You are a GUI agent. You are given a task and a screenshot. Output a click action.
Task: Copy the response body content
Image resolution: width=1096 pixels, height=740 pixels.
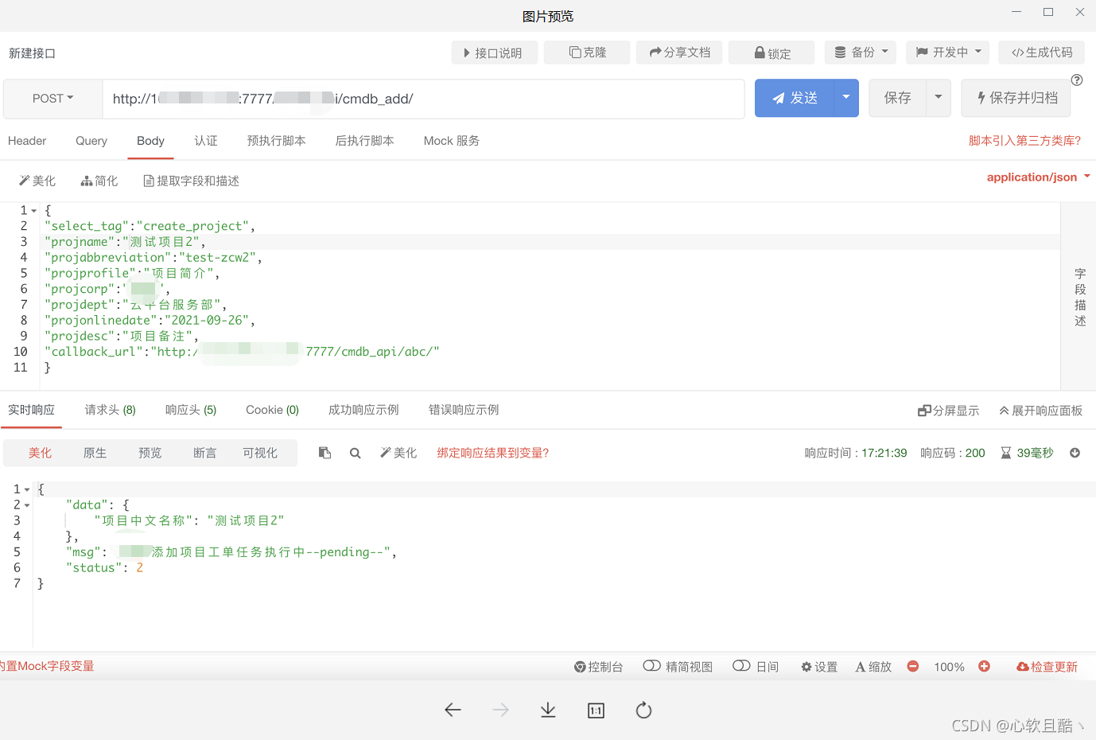325,452
